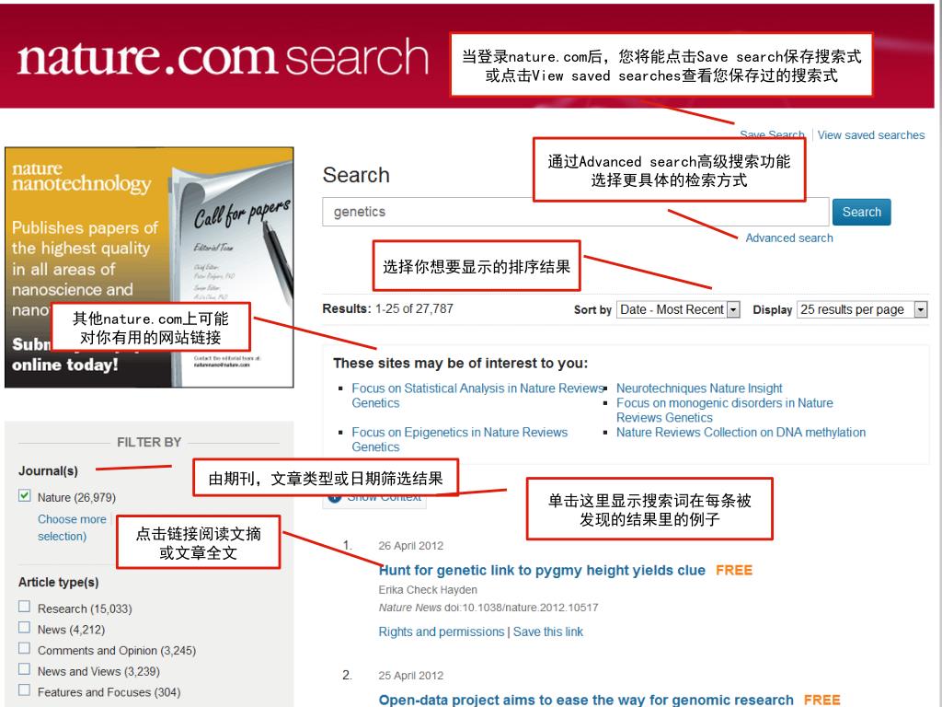Screen dimensions: 942x707
Task: Check the Comments and Opinion checkbox
Action: (24, 648)
